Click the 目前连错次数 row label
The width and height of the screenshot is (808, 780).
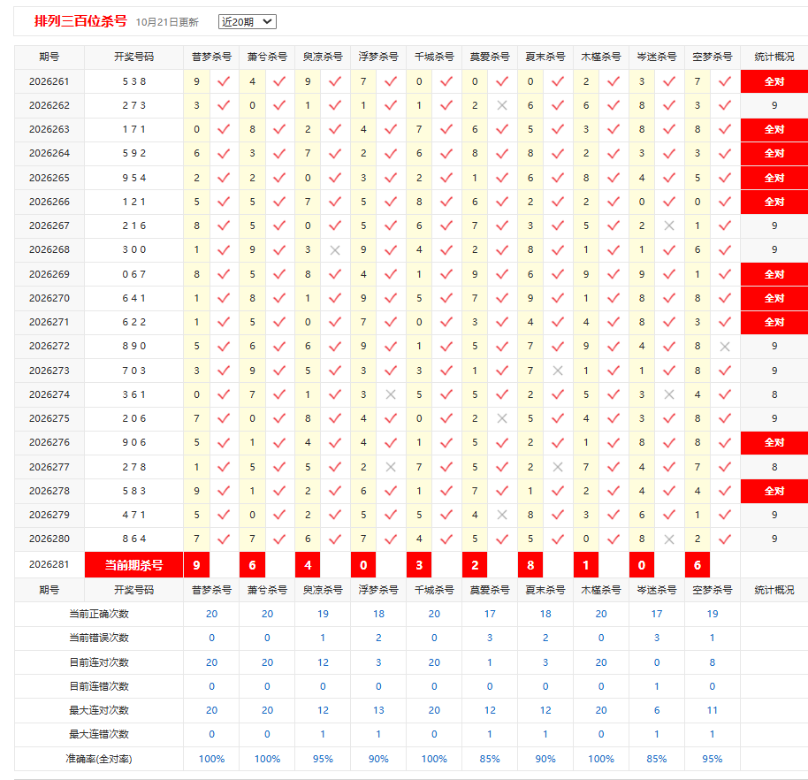click(99, 686)
